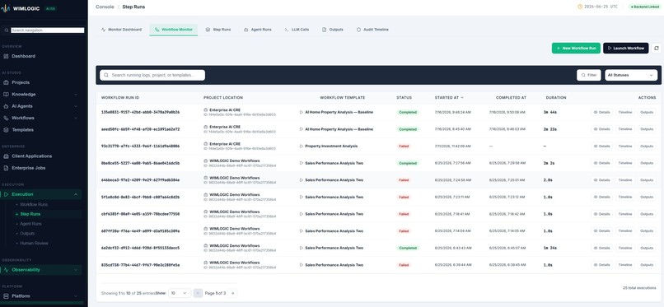Switch to LLM Calls tab

tap(297, 30)
